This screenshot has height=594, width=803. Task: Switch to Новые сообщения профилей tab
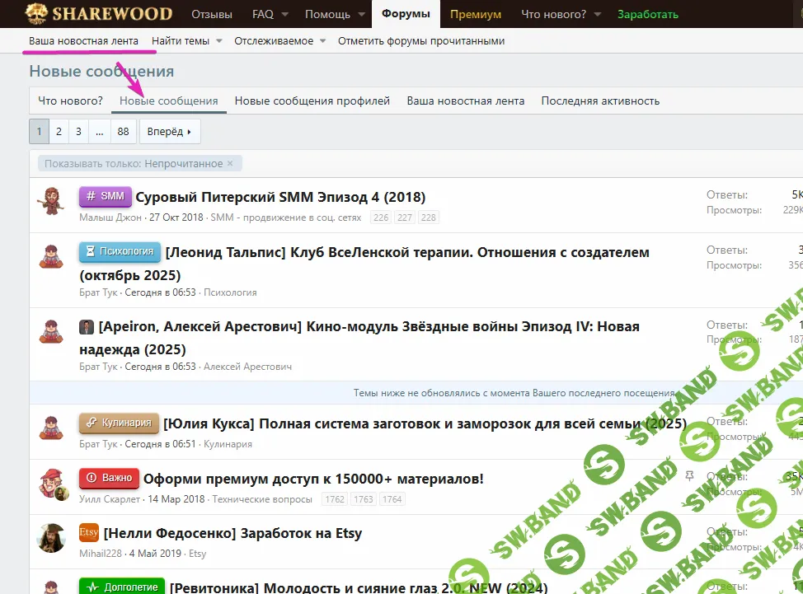(312, 101)
